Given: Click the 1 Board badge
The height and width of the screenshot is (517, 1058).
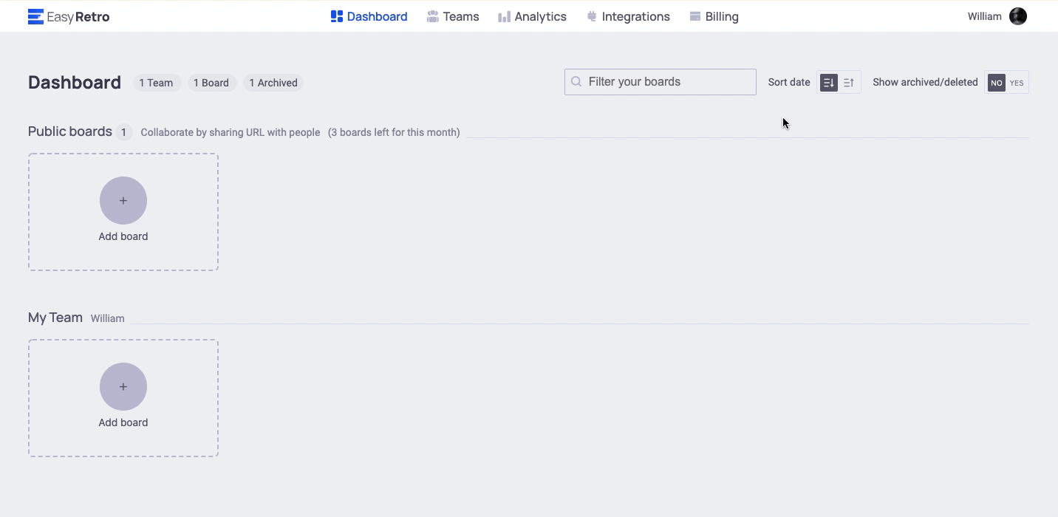Looking at the screenshot, I should [x=211, y=83].
